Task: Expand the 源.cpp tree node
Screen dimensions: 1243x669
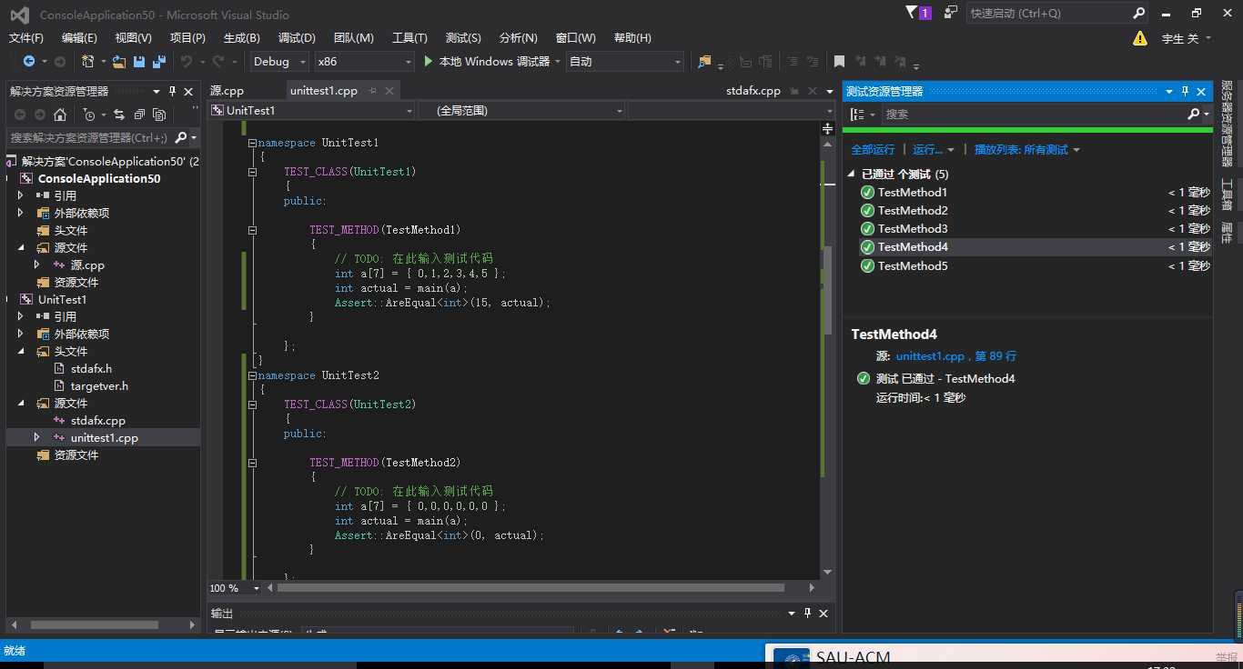Action: click(x=36, y=265)
